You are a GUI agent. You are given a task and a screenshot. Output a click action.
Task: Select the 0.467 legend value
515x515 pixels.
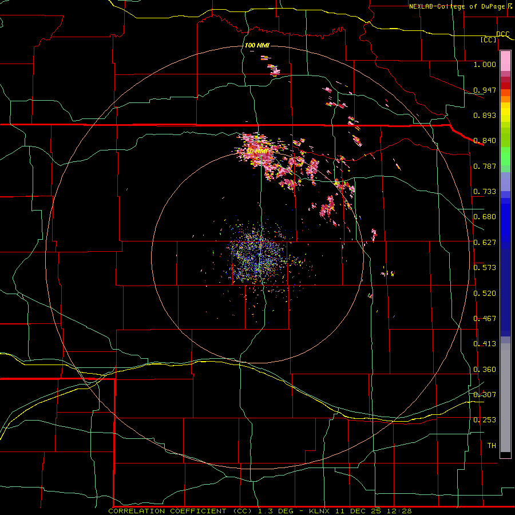(x=485, y=319)
